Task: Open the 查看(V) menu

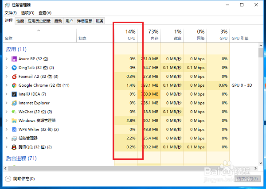Action: 45,13
